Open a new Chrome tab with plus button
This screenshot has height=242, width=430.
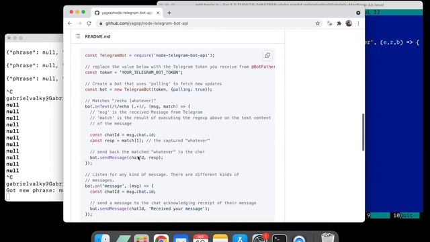coord(169,13)
